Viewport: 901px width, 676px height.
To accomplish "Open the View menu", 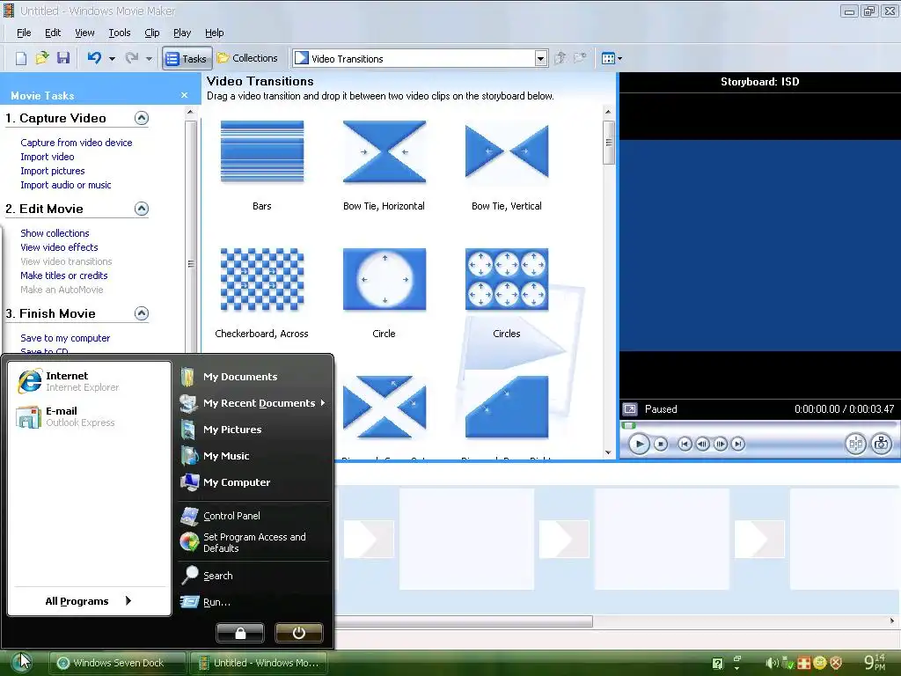I will (84, 33).
